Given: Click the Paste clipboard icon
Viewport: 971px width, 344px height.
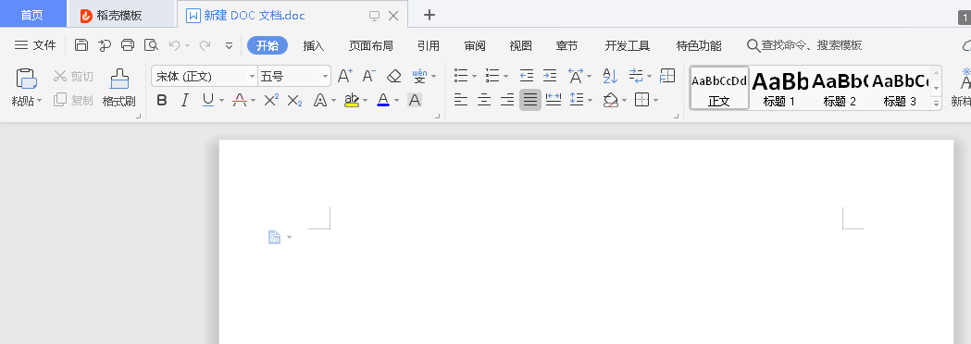Looking at the screenshot, I should tap(26, 78).
